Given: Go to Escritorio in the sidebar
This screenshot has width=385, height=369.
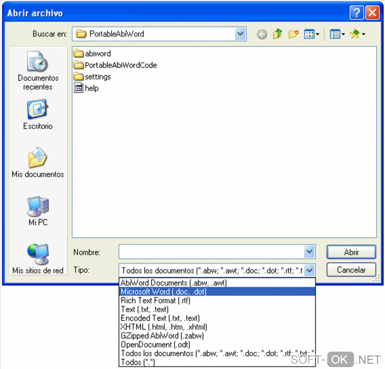Looking at the screenshot, I should click(x=38, y=114).
